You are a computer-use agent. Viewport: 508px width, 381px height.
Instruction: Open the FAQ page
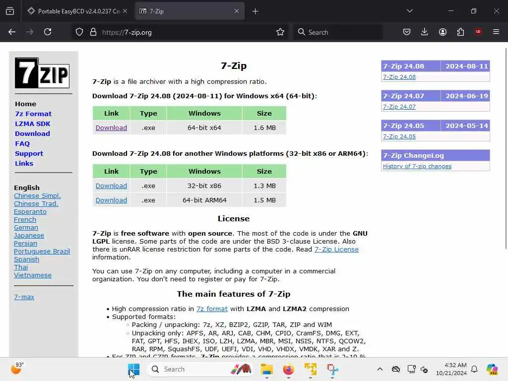coord(22,143)
